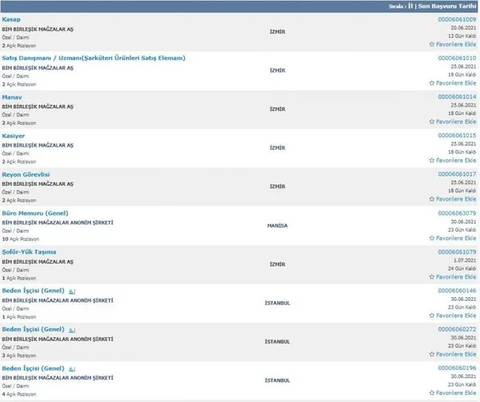Click the favorite star for Şoför-Yük Taşıma
Viewport: 480px width, 402px height.
point(431,277)
